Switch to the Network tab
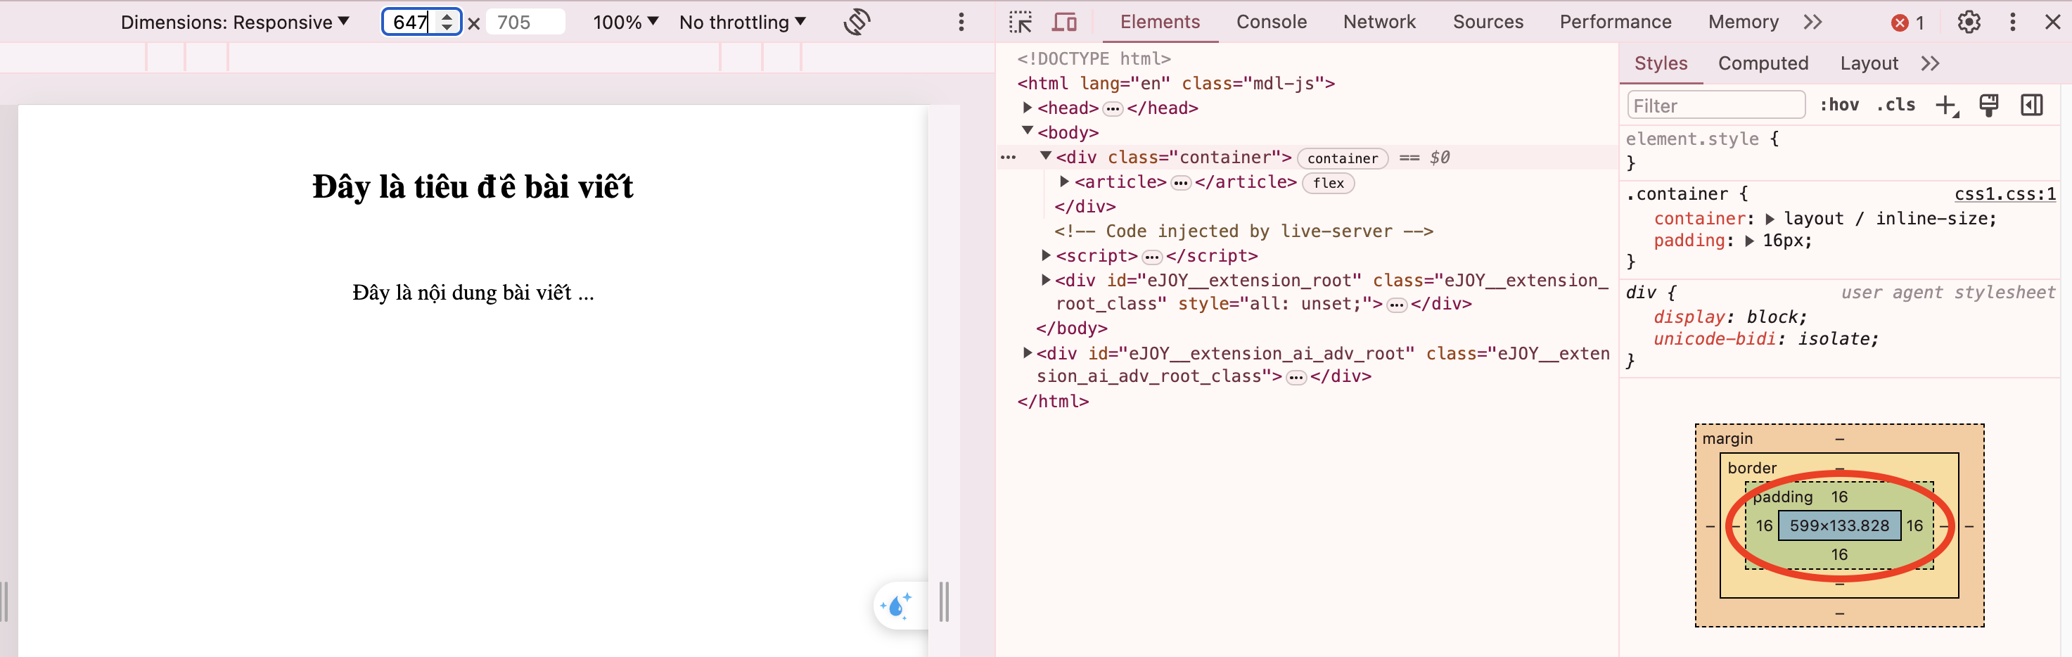The image size is (2072, 657). (x=1379, y=22)
